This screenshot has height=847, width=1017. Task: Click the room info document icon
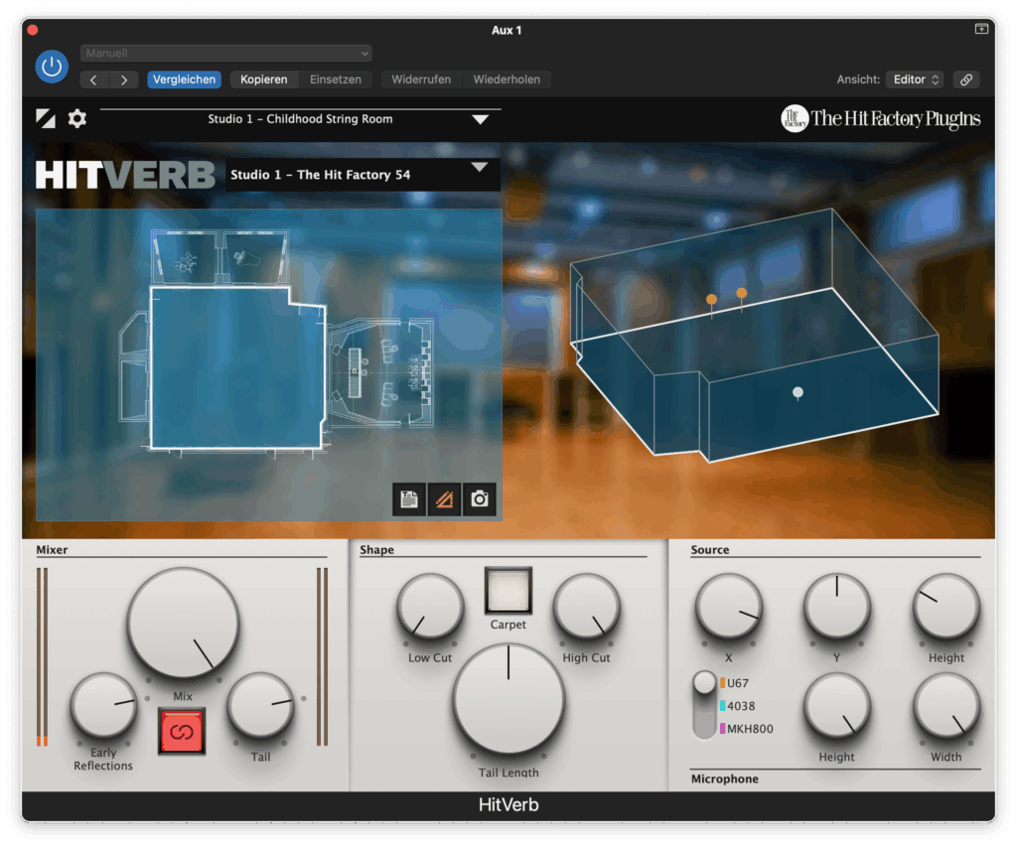[409, 498]
